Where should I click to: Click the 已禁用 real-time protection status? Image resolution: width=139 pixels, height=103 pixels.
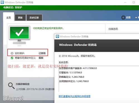42,53
